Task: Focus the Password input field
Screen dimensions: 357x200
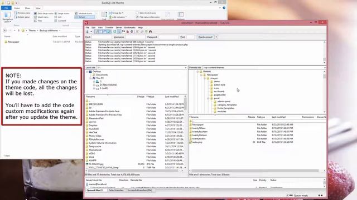Action: [x=168, y=37]
